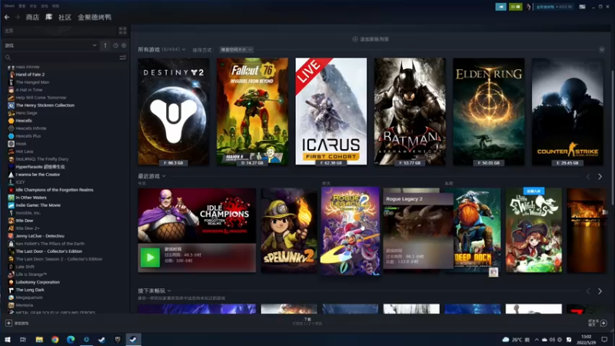This screenshot has height=346, width=615.
Task: Open advanced filter sliders icon
Action: pyautogui.click(x=123, y=58)
